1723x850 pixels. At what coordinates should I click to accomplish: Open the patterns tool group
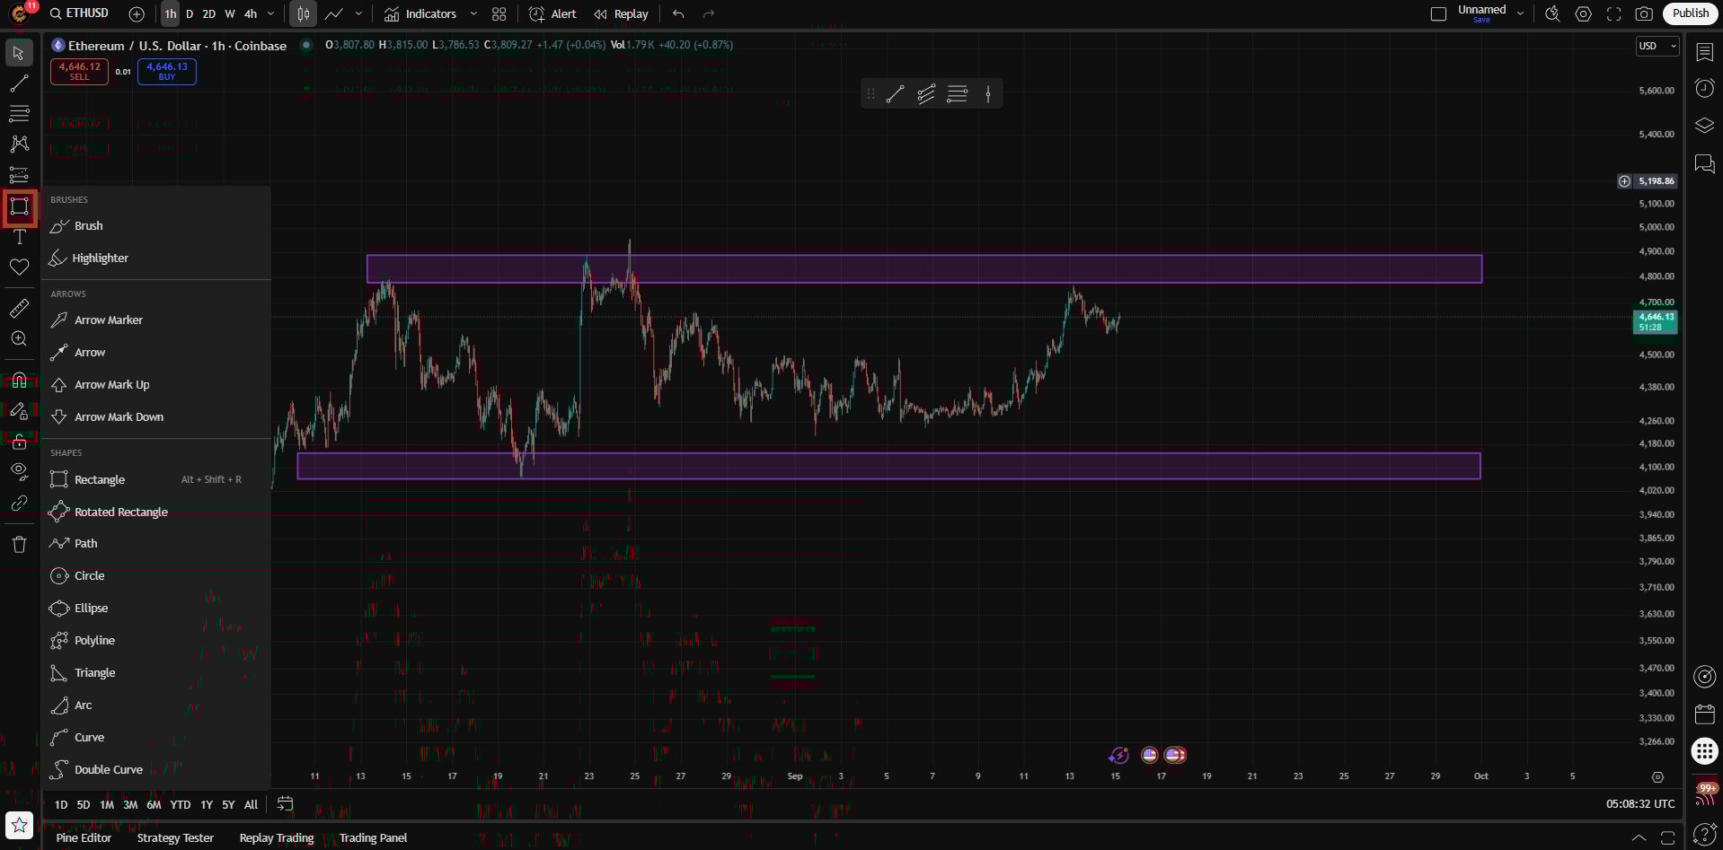click(x=19, y=145)
